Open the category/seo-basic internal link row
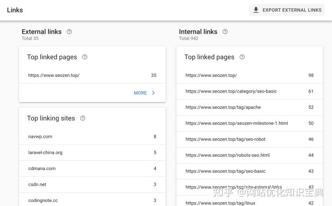332x206 pixels. (249, 91)
